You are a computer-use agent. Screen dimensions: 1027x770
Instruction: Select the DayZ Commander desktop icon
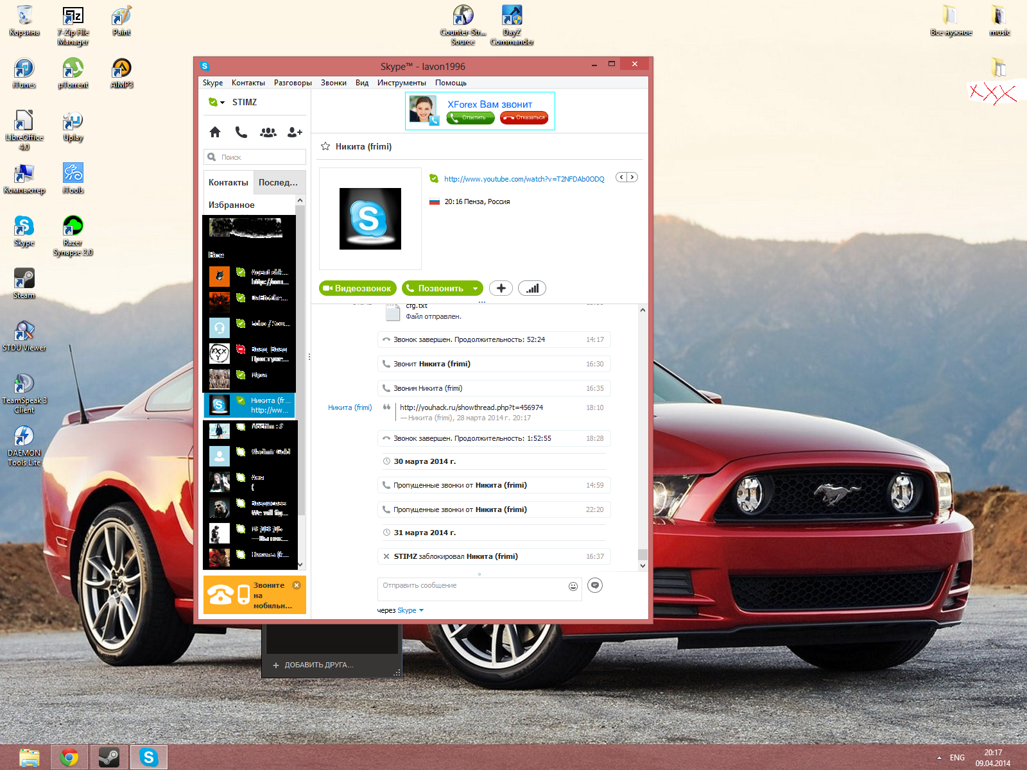(x=512, y=26)
